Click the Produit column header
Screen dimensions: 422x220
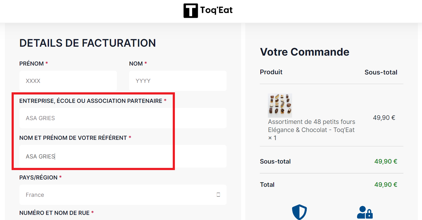[271, 72]
